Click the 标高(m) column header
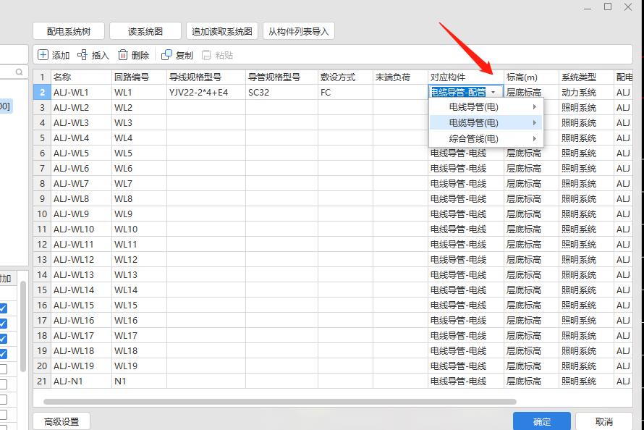The height and width of the screenshot is (430, 644). tap(531, 77)
